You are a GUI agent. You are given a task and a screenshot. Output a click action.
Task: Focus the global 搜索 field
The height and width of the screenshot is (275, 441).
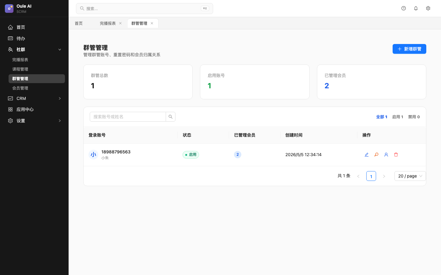[145, 9]
